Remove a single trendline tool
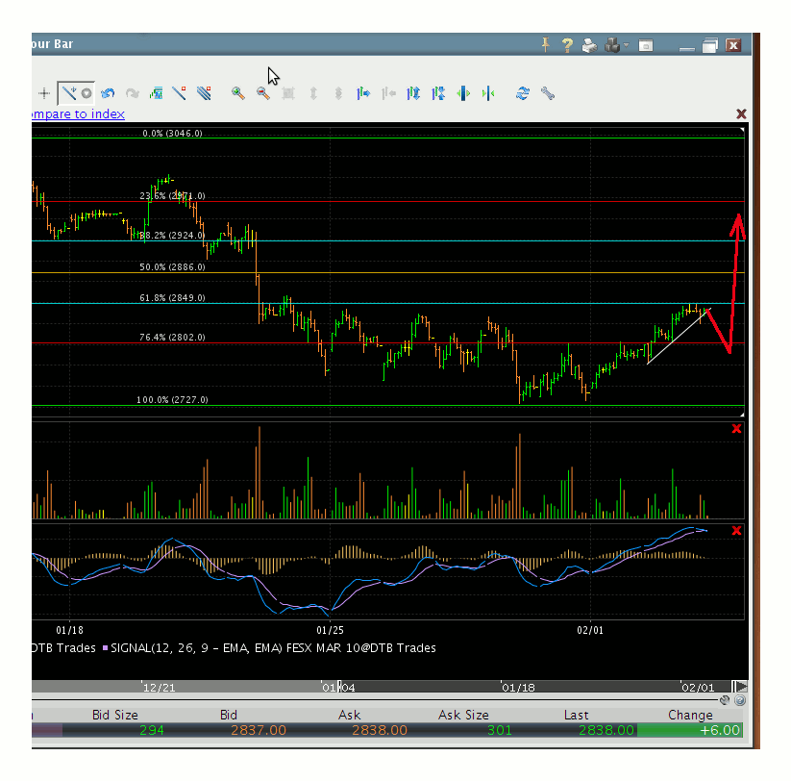 coord(179,93)
